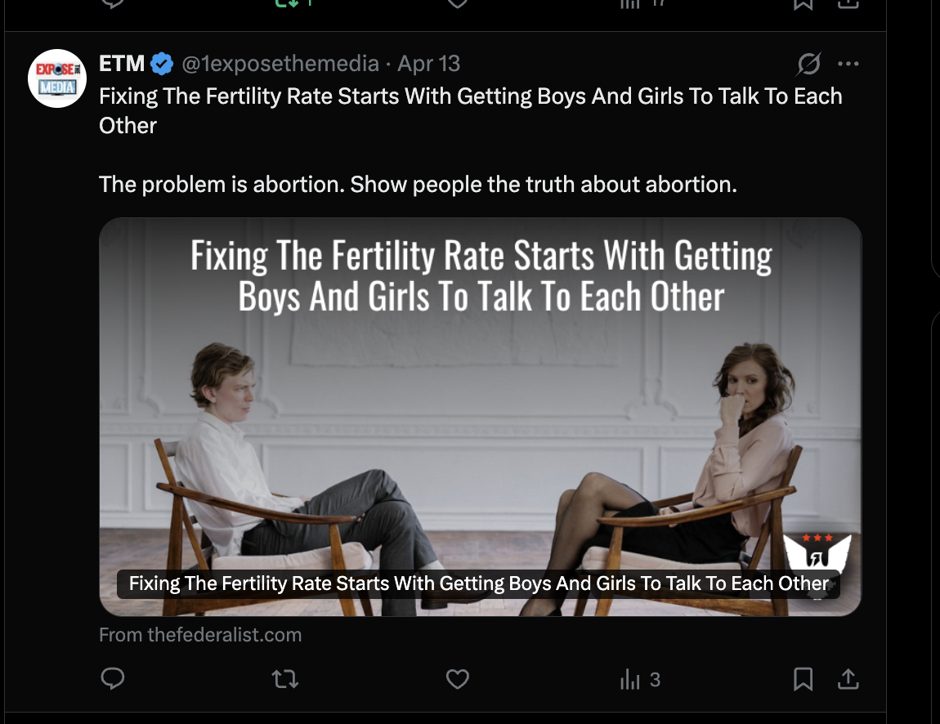Click 'The problem is abortion' post text
Screen dimensions: 940x724
pos(418,185)
